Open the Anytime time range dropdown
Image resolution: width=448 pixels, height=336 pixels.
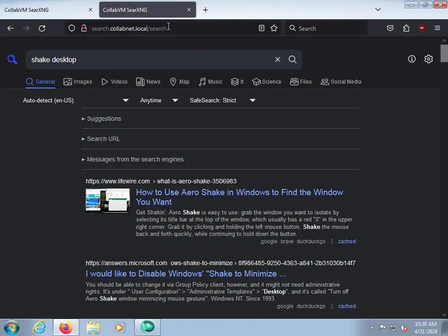click(x=159, y=100)
